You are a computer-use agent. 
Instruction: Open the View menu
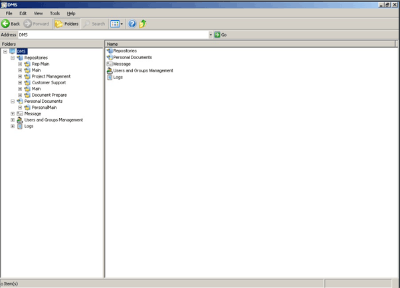pos(39,13)
